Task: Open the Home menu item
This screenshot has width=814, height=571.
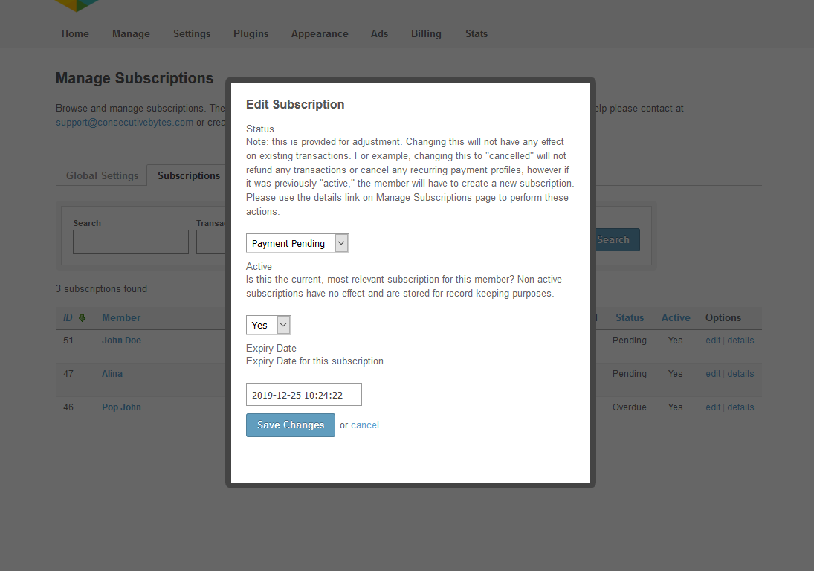Action: point(75,33)
